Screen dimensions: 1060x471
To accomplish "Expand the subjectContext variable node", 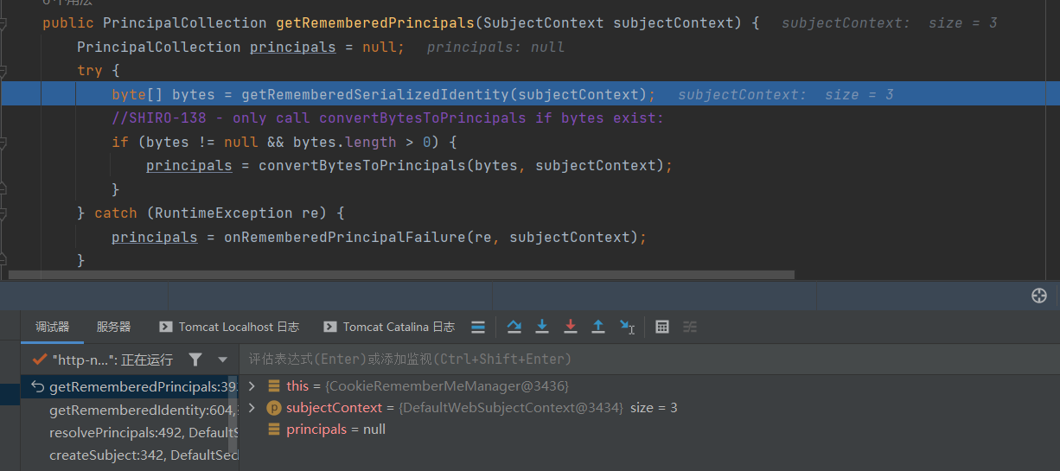I will (x=252, y=408).
